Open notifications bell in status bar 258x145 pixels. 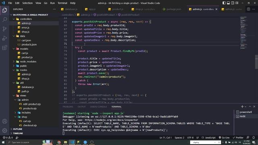[x=254, y=138]
